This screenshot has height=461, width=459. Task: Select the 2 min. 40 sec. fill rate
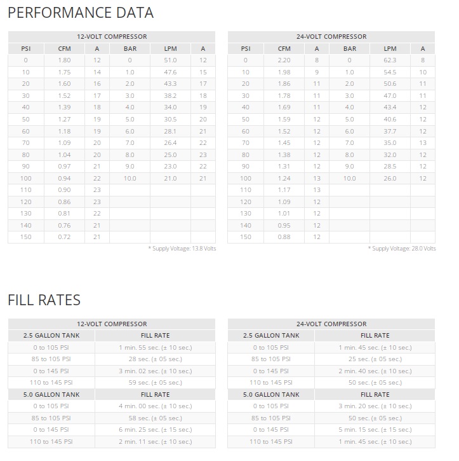tap(375, 371)
